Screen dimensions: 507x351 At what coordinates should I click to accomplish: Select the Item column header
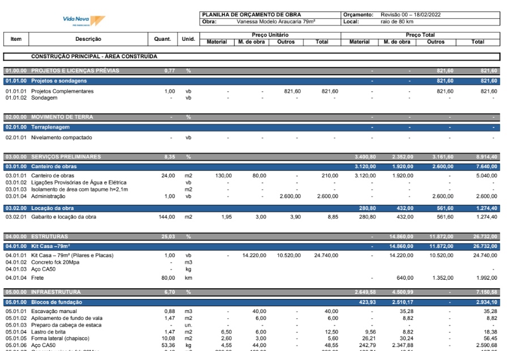tap(16, 39)
